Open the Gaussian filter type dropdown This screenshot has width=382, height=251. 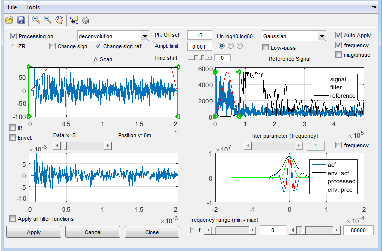click(x=294, y=36)
